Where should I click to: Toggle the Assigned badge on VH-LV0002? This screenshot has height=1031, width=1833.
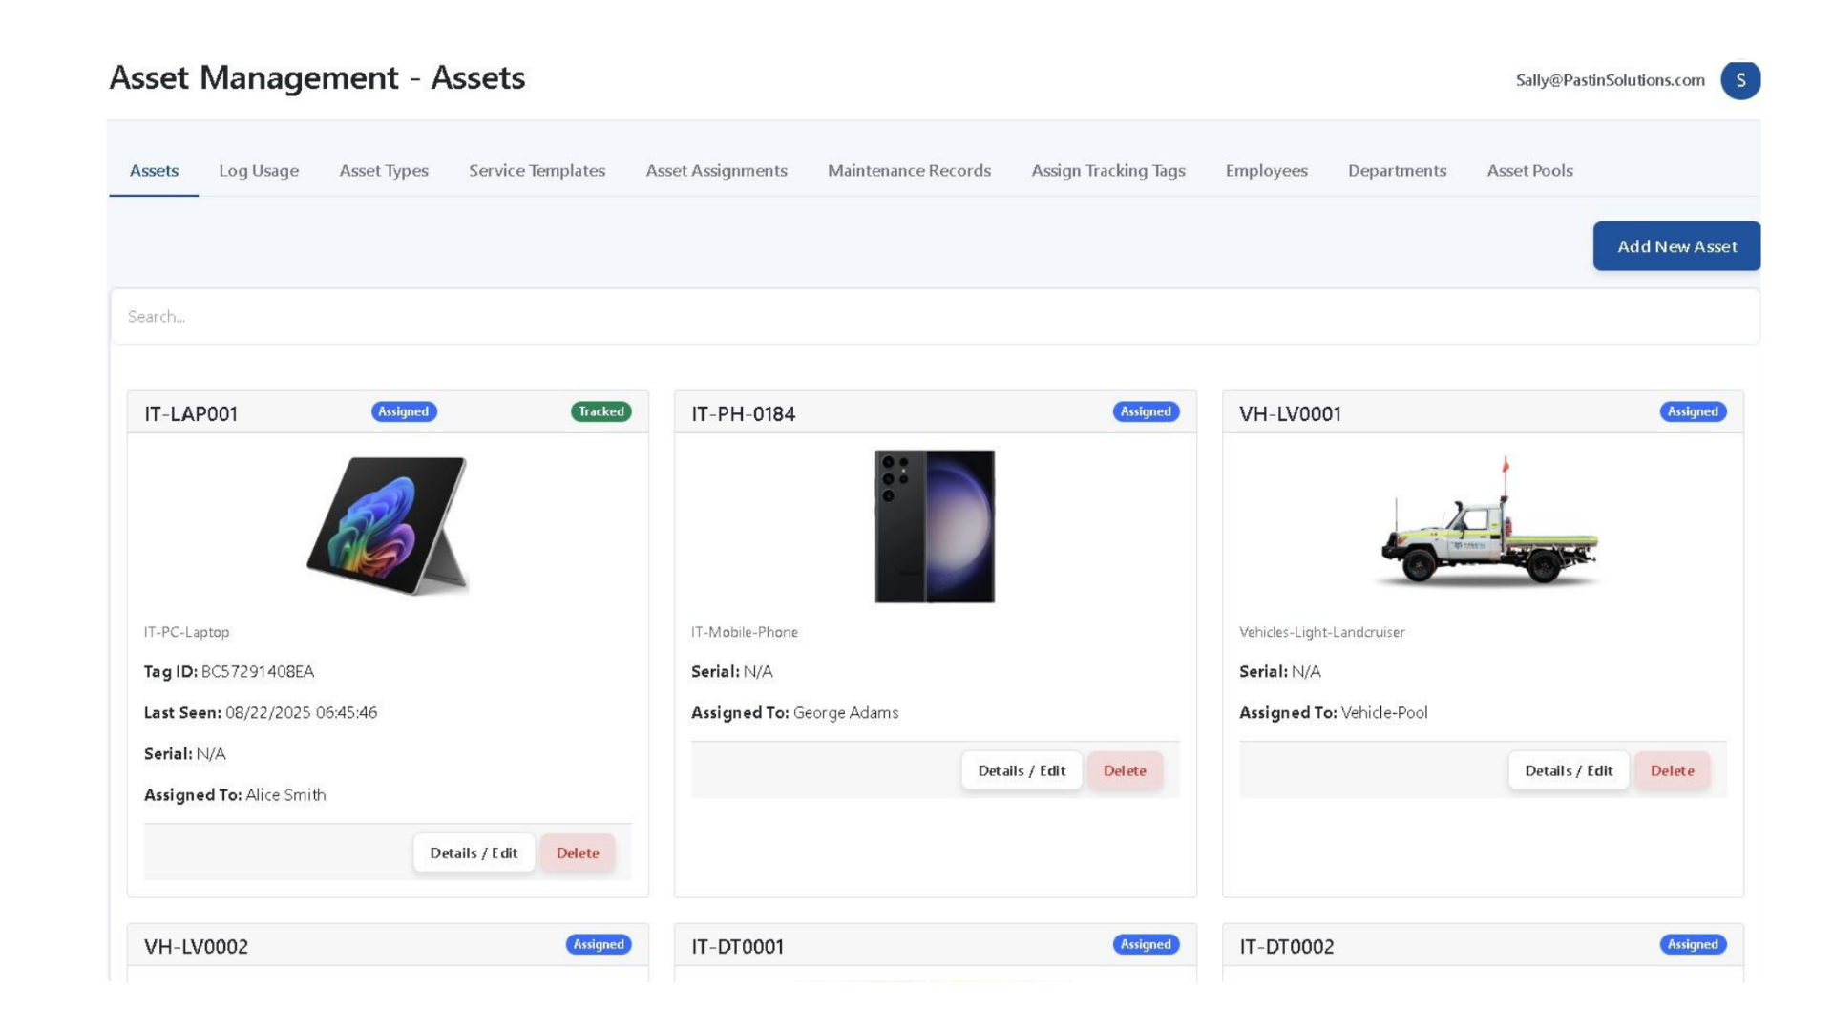[x=598, y=944]
